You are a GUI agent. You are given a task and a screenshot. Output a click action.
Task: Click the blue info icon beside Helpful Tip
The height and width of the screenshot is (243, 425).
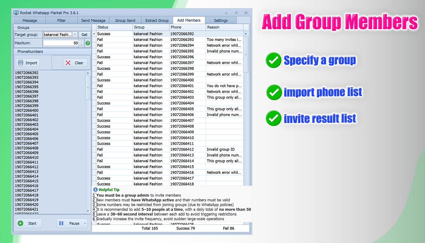(x=95, y=190)
